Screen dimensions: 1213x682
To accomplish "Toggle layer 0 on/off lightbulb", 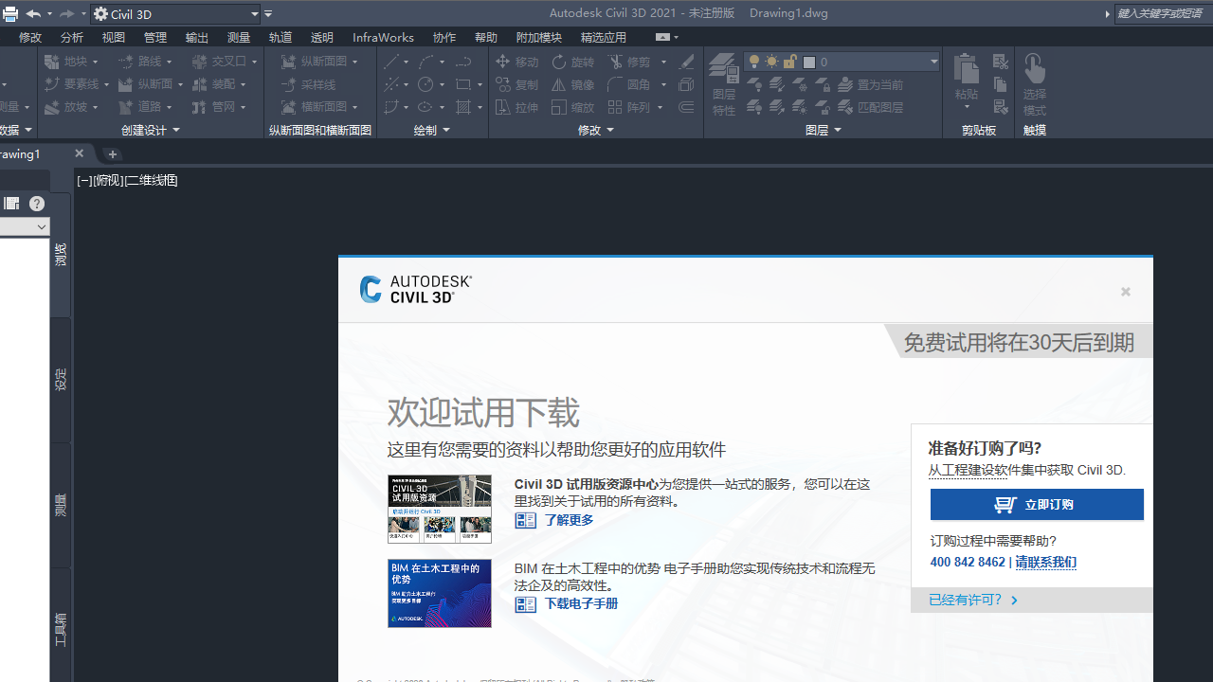I will tap(754, 62).
